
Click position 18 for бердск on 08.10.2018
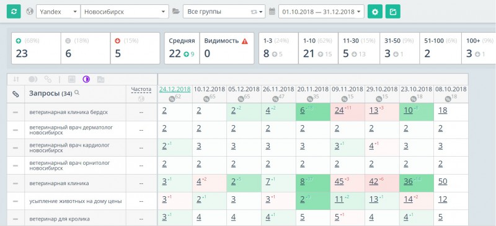[443, 110]
